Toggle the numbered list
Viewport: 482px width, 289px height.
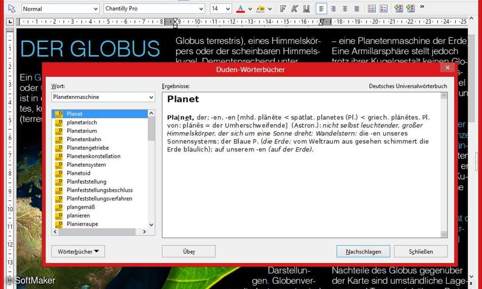click(x=384, y=8)
